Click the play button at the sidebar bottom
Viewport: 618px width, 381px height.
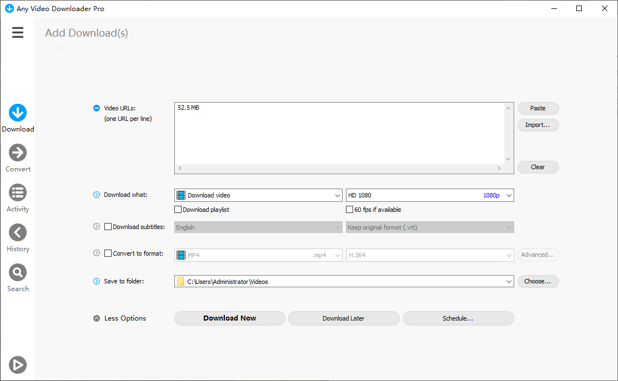pos(18,365)
